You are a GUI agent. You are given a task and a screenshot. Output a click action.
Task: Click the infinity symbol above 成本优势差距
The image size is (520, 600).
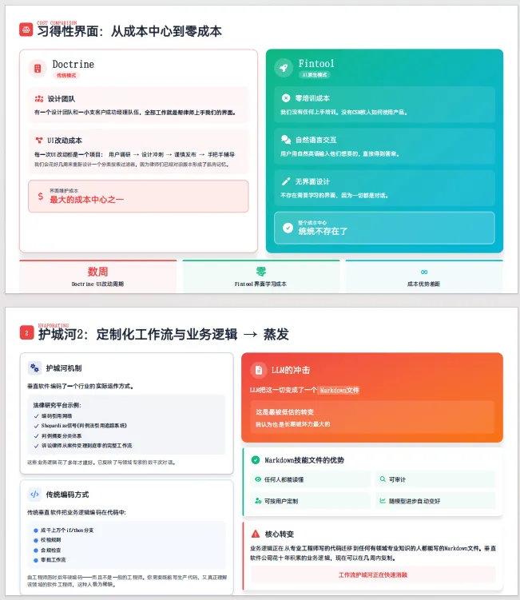pyautogui.click(x=424, y=272)
